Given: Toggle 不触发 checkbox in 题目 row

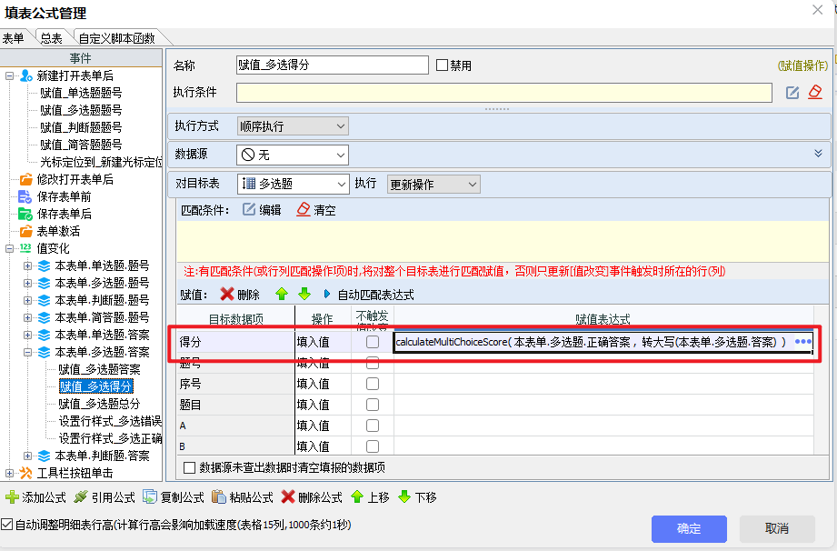Looking at the screenshot, I should point(373,405).
